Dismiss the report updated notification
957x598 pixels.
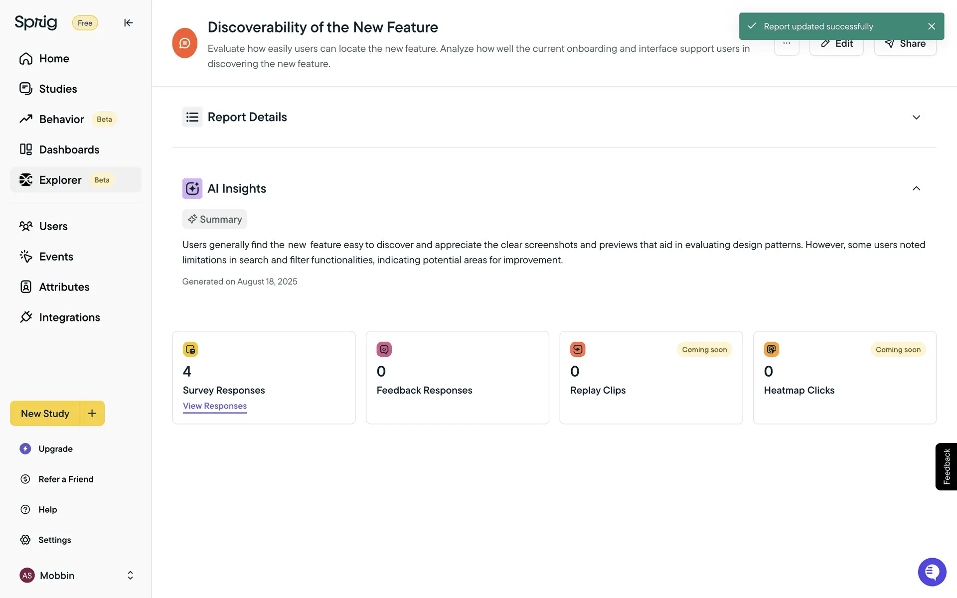931,26
